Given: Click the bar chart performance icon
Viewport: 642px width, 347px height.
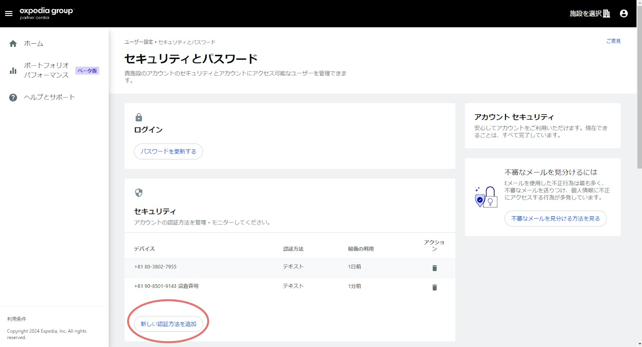Looking at the screenshot, I should (x=14, y=71).
